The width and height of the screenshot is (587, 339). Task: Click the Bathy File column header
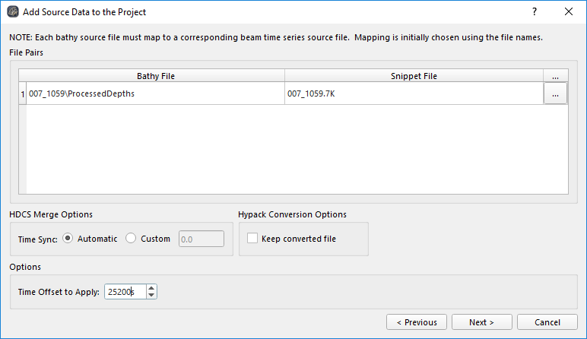tap(155, 76)
